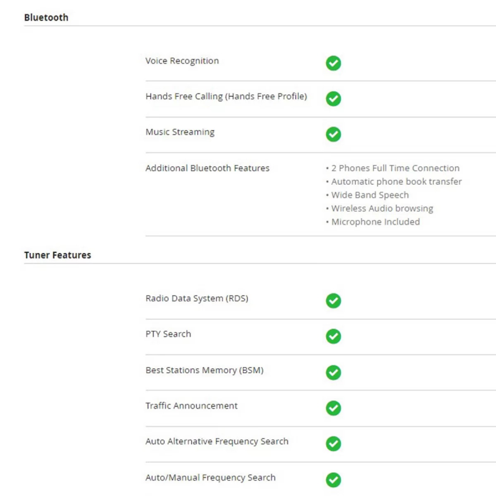496x496 pixels.
Task: Click the Voice Recognition label
Action: (182, 61)
